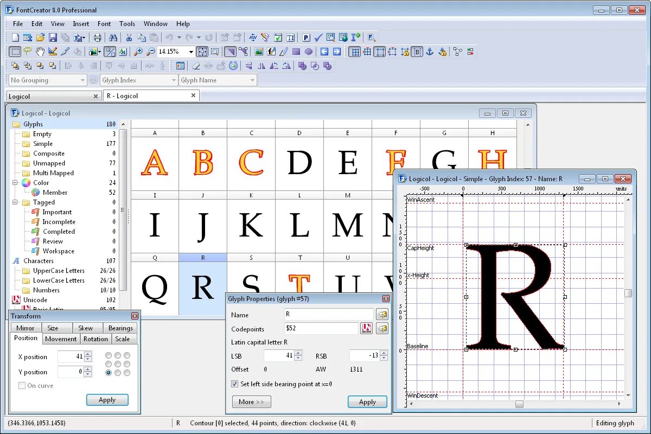The image size is (651, 434).
Task: Toggle the bearings B display button
Action: (x=417, y=52)
